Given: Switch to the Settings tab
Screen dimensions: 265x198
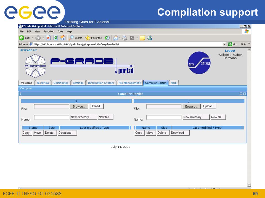Looking at the screenshot, I should 78,83.
